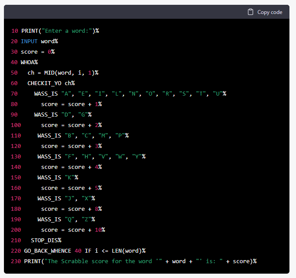Click the final PRINT Scrabble score line 230
The height and width of the screenshot is (278, 296).
click(x=140, y=261)
